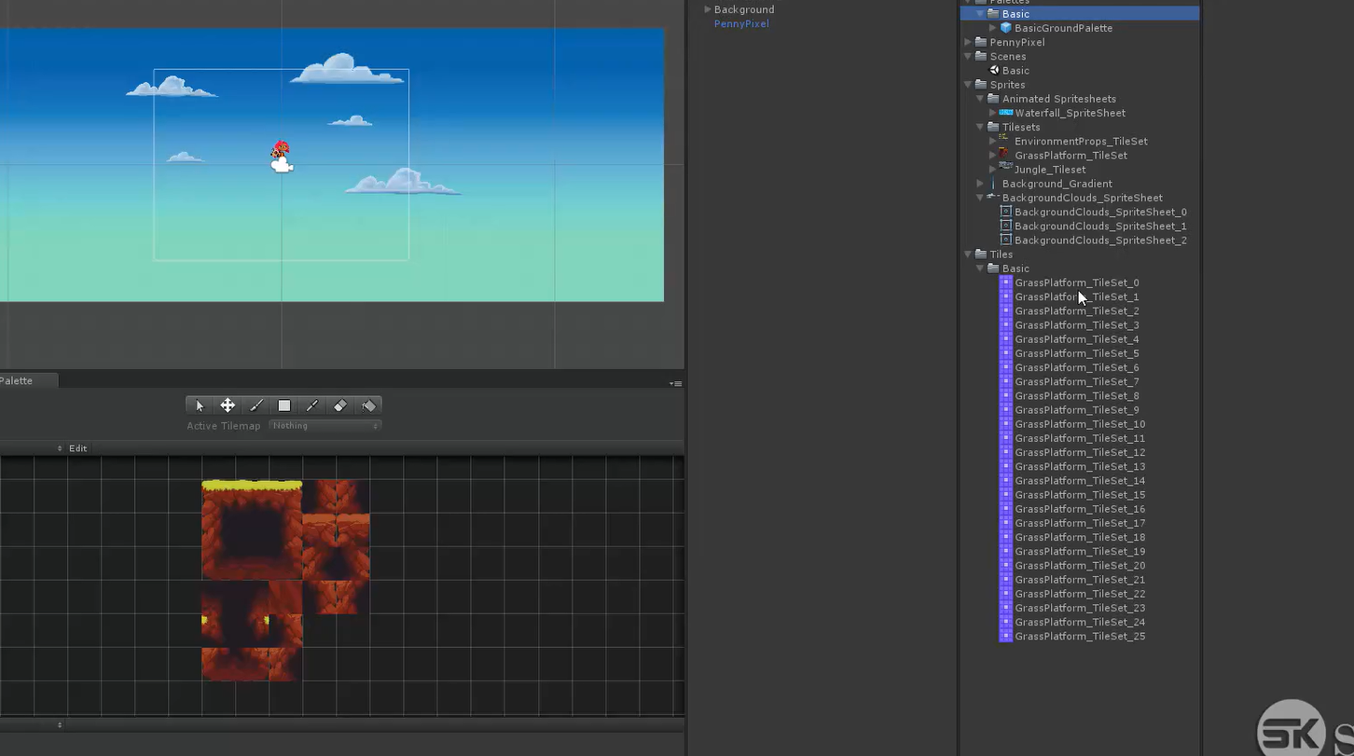Select the Box Fill rectangle tool
This screenshot has width=1354, height=756.
[x=284, y=405]
